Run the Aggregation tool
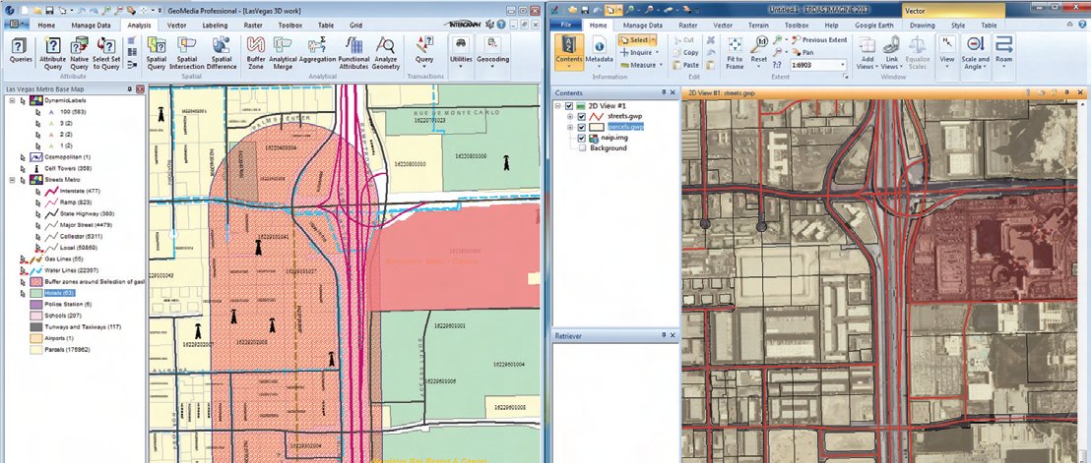This screenshot has height=463, width=1091. click(318, 51)
